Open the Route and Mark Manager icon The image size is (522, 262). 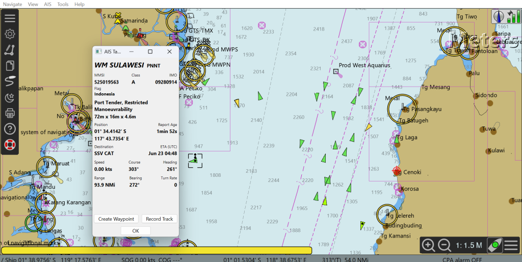click(x=10, y=65)
